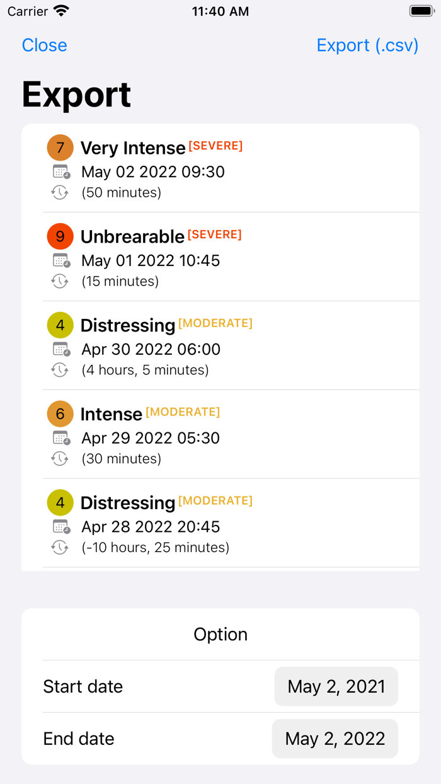Tap the battery indicator in status bar
The height and width of the screenshot is (784, 441).
pyautogui.click(x=421, y=11)
